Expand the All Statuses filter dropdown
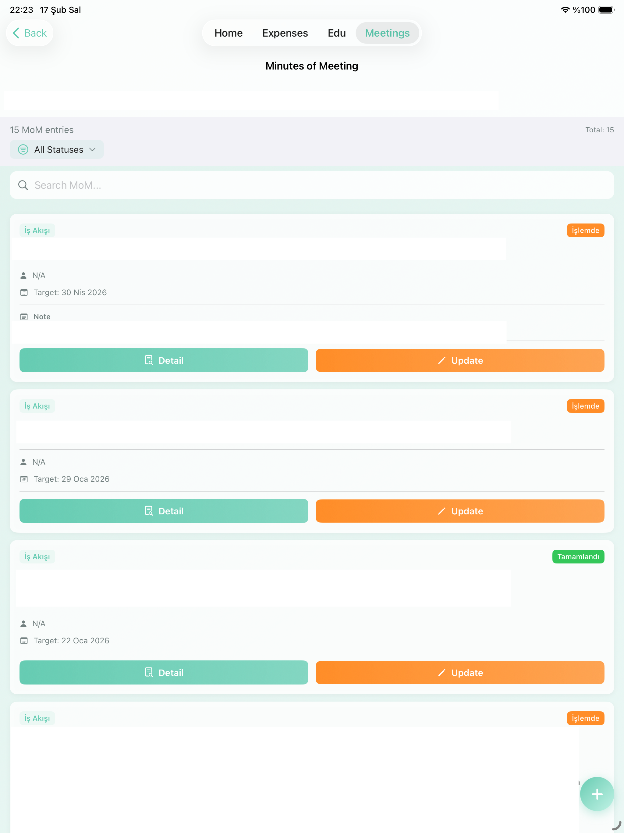 coord(57,149)
